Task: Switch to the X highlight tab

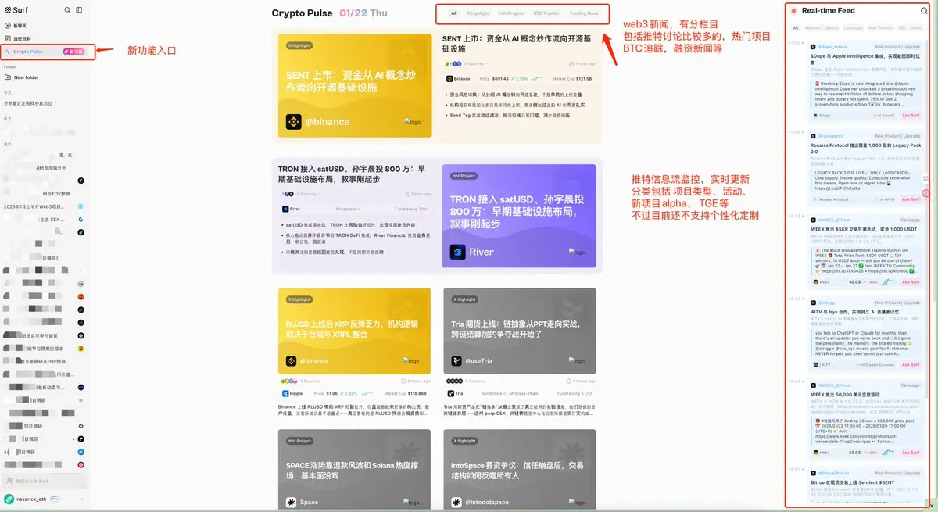Action: click(478, 13)
